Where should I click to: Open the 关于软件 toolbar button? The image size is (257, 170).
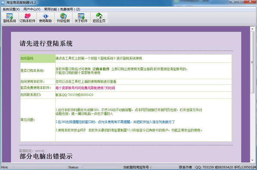tap(81, 18)
